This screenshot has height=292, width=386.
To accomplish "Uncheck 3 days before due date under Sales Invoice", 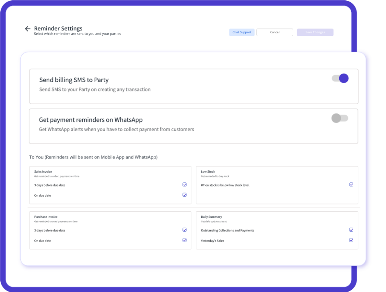I will (x=184, y=184).
